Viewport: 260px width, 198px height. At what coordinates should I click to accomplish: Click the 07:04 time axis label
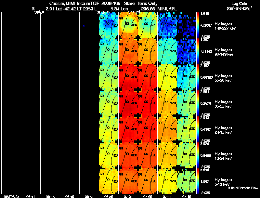coord(128,196)
